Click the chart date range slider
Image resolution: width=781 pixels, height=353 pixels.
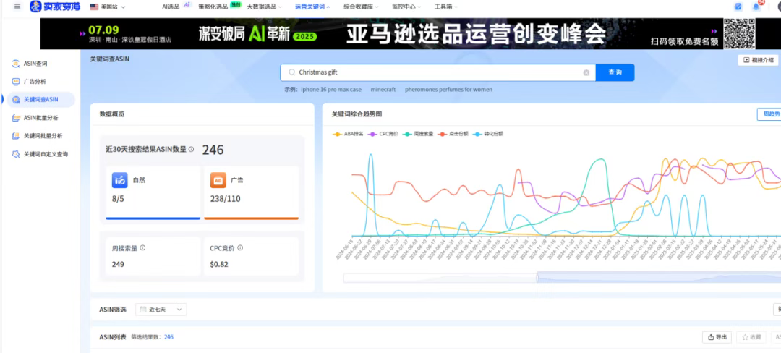point(562,278)
